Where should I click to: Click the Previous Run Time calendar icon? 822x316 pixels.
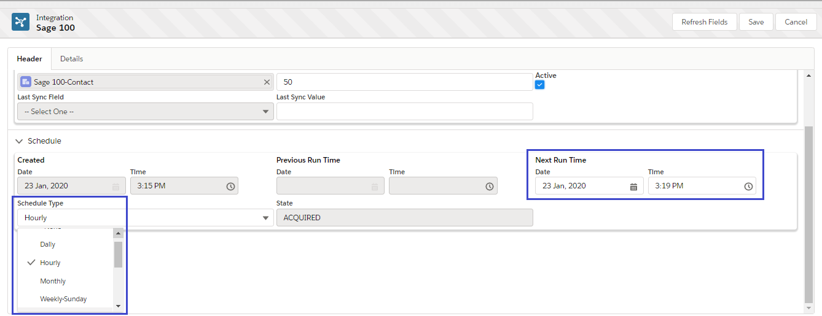pyautogui.click(x=374, y=187)
